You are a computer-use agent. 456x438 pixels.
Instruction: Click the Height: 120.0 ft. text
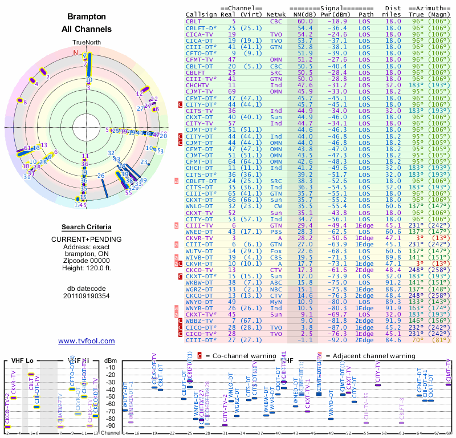[87, 268]
